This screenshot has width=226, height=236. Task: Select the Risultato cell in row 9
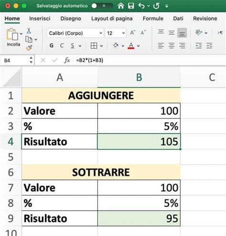click(60, 218)
